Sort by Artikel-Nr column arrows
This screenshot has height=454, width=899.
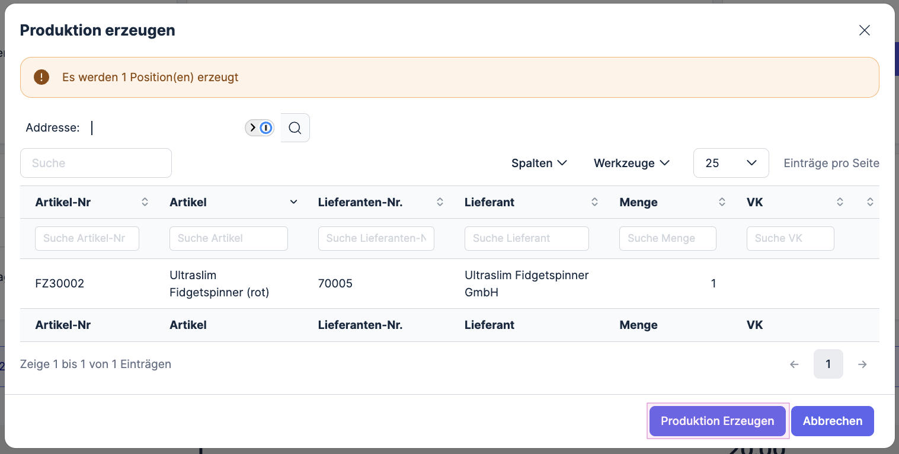tap(145, 202)
